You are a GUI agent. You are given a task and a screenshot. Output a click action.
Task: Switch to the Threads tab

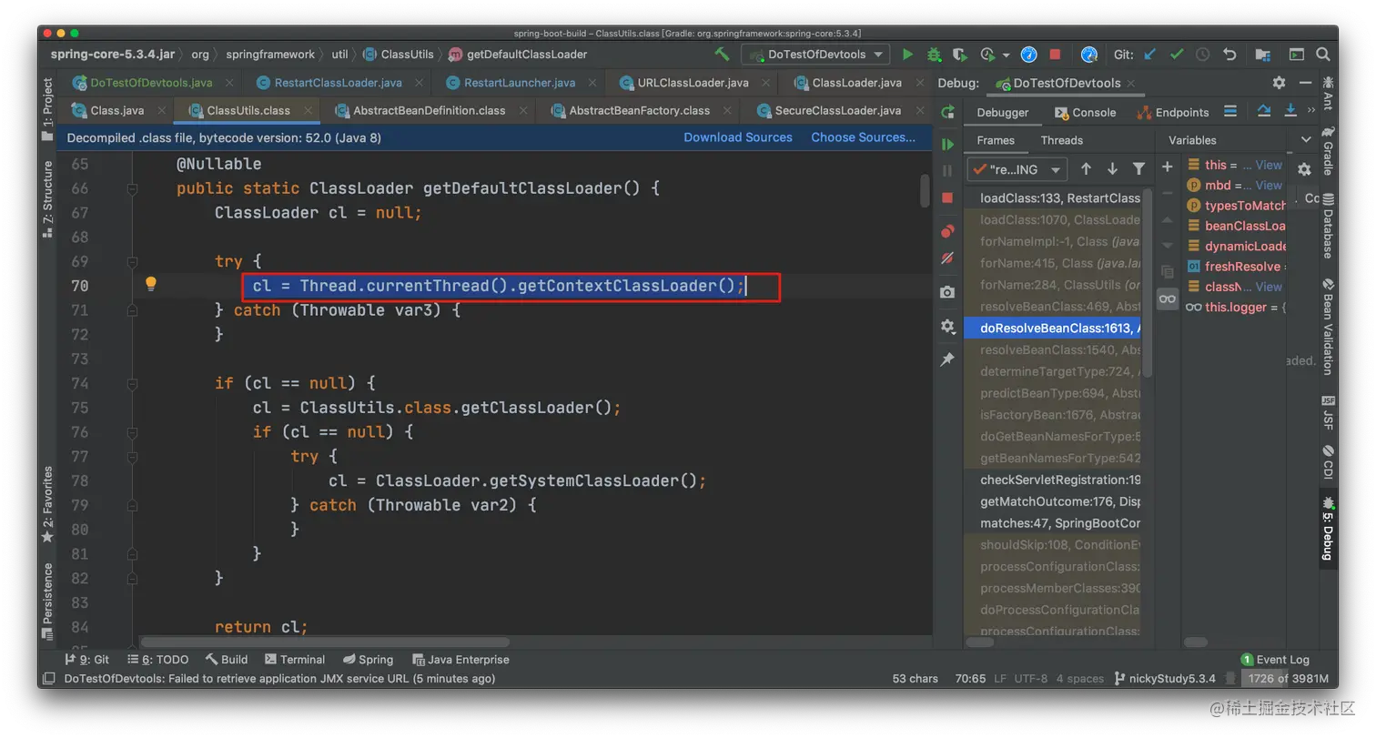(1061, 140)
